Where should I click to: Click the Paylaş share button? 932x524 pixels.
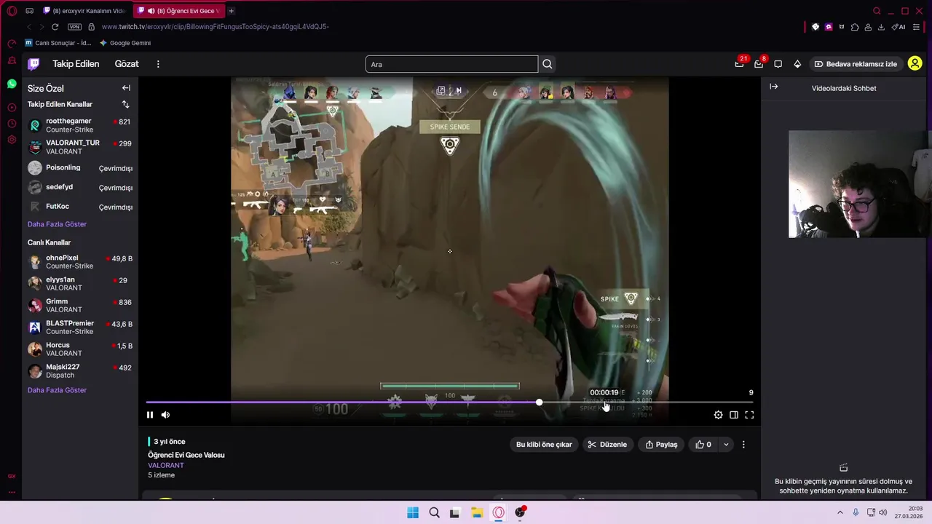click(x=661, y=445)
